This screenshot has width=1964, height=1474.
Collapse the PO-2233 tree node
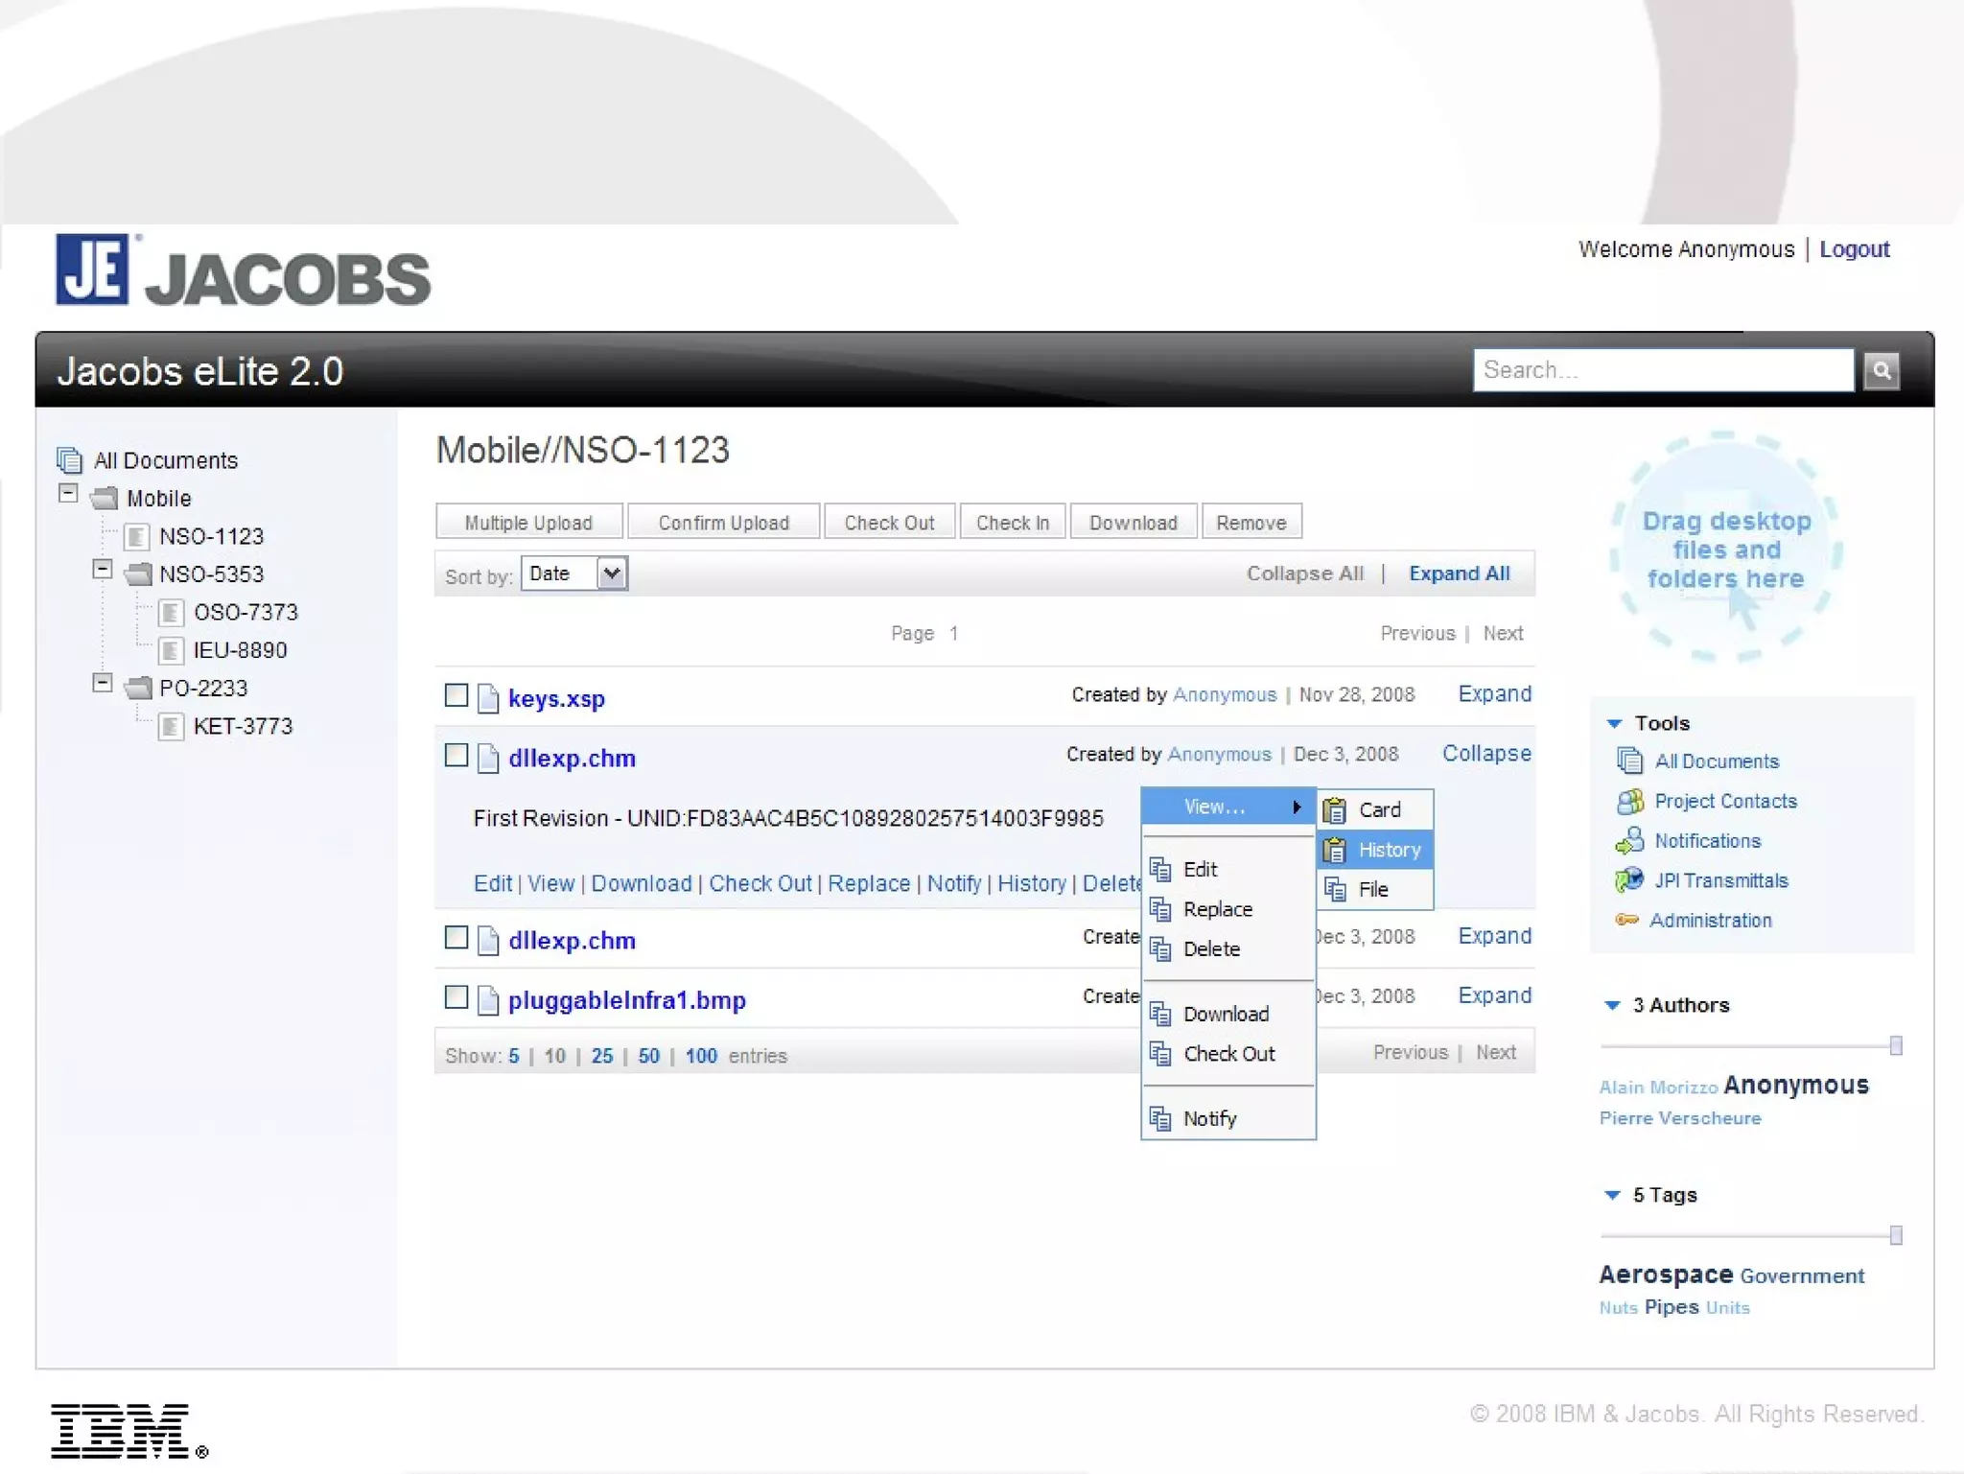(103, 683)
